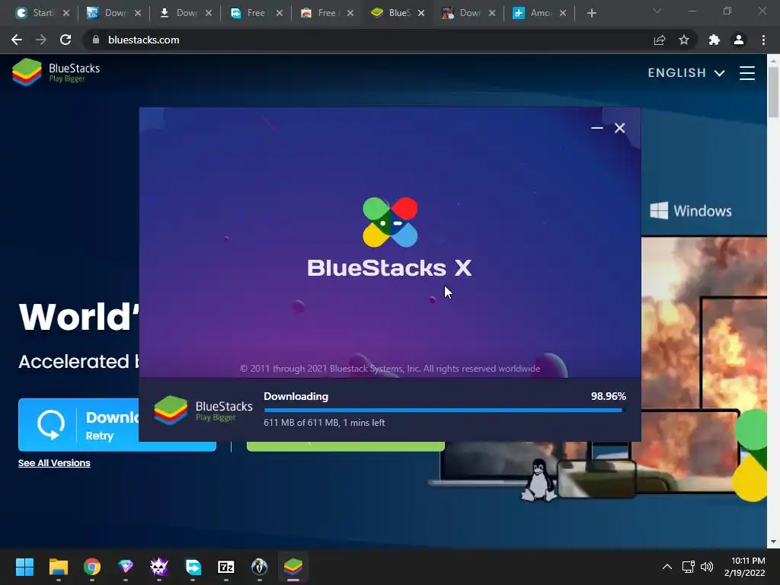Click the download progress bar in installer
Viewport: 780px width, 585px height.
(444, 411)
